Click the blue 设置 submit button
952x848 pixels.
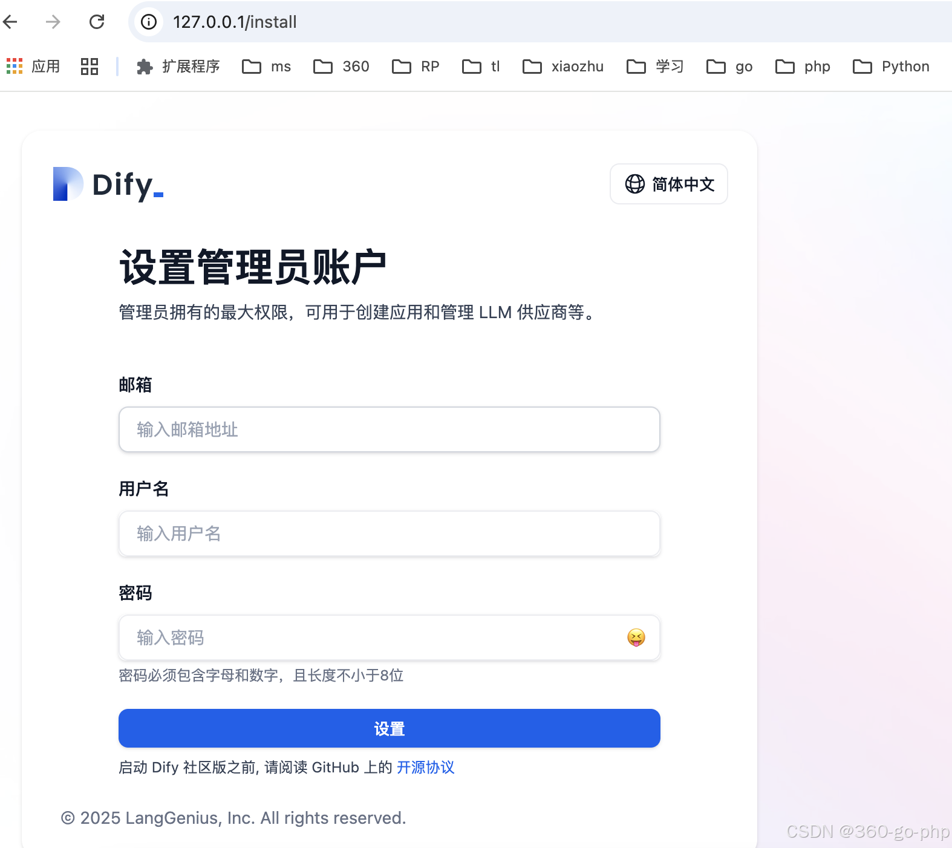tap(390, 728)
